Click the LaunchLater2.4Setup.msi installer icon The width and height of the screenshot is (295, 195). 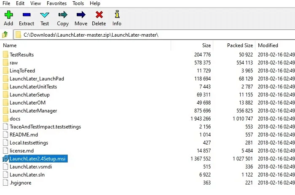pos(5,158)
